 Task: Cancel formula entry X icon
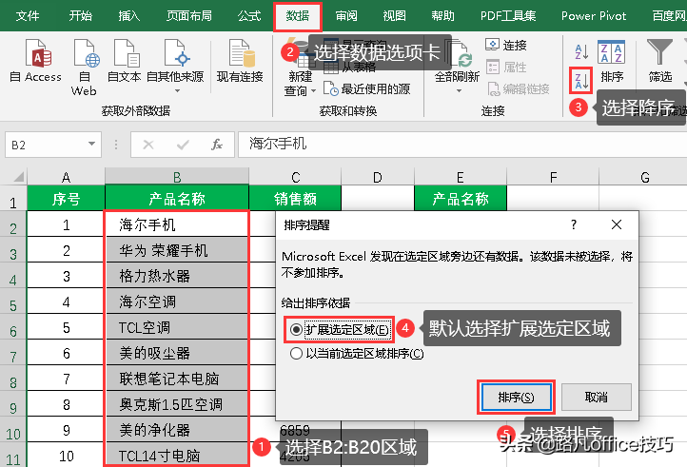tap(148, 145)
